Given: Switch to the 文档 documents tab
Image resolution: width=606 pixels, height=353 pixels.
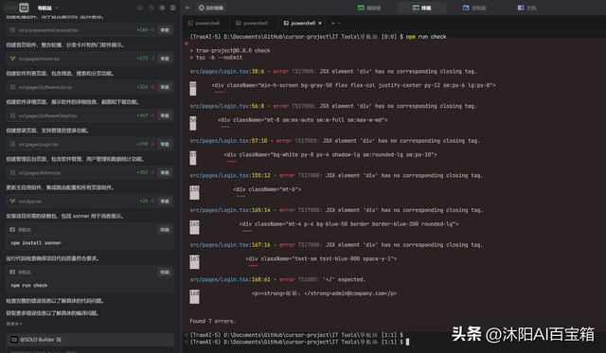Looking at the screenshot, I should (x=526, y=8).
